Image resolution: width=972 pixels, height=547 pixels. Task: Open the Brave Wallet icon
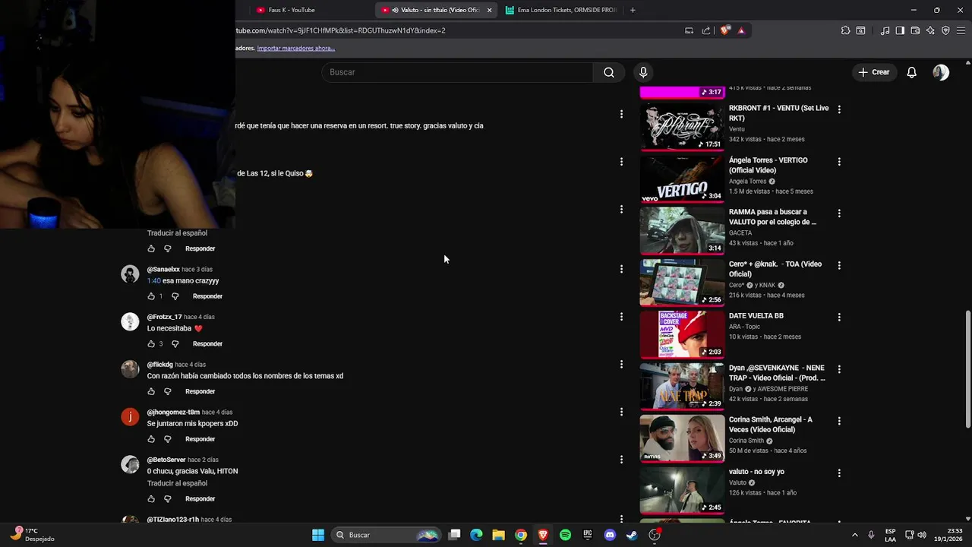(x=915, y=30)
